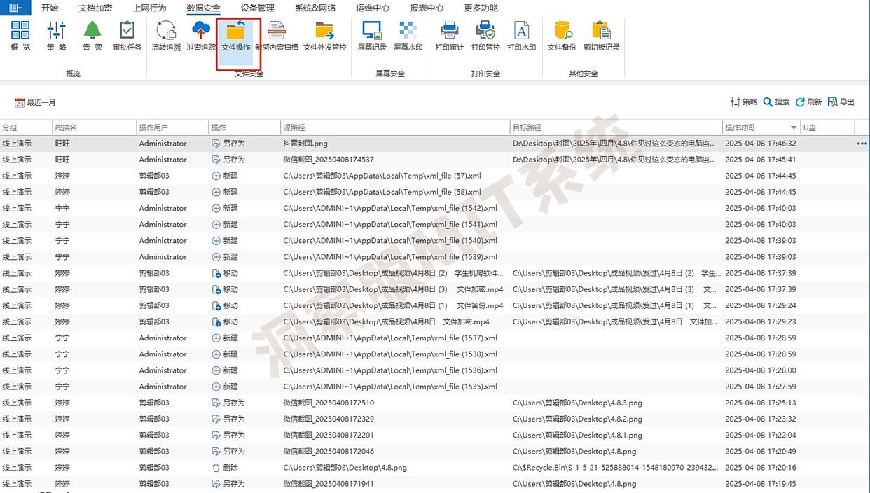Switch to the 系统&网络 tab
The height and width of the screenshot is (493, 870).
click(x=315, y=8)
